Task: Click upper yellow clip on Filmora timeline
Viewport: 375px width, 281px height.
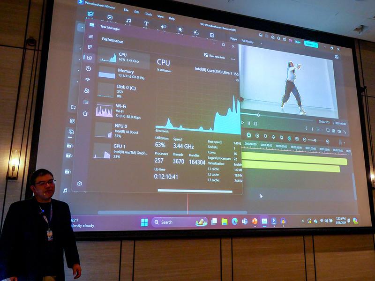Action: [x=294, y=159]
